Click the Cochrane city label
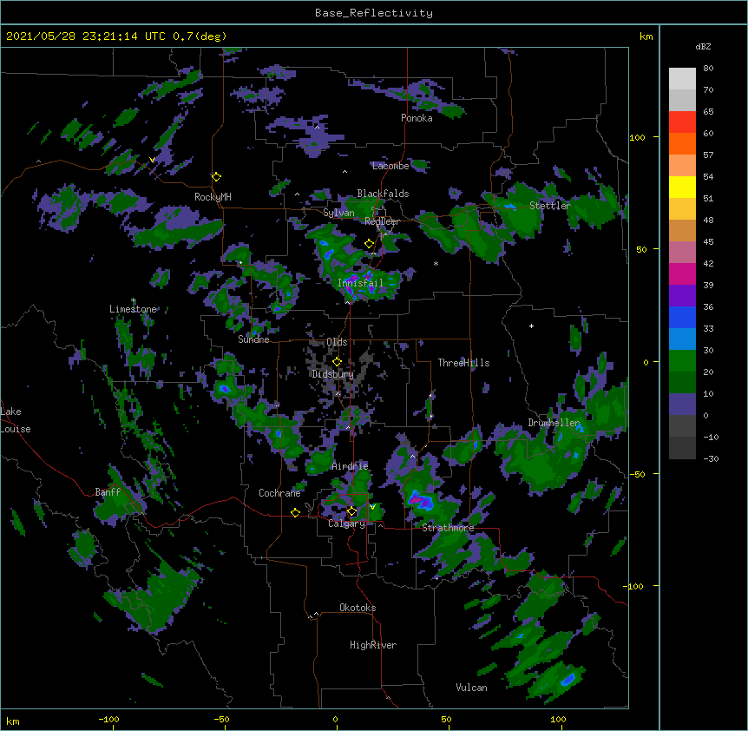The height and width of the screenshot is (731, 748). point(279,493)
